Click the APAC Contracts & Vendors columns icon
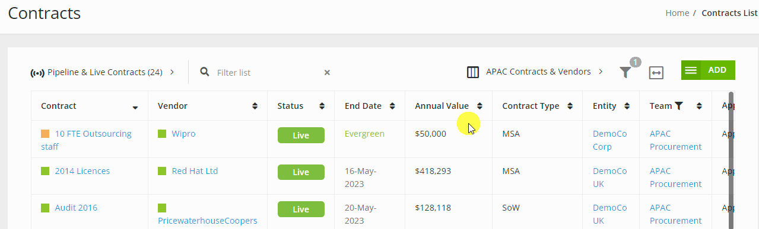 click(x=473, y=72)
